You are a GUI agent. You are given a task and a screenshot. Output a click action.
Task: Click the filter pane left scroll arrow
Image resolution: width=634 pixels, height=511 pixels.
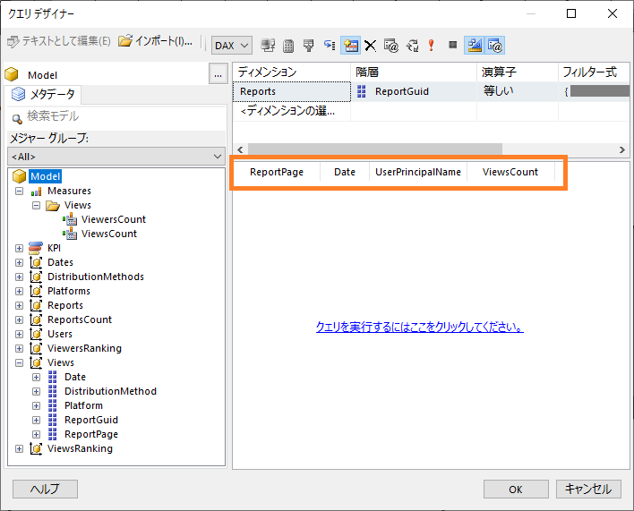(x=240, y=149)
